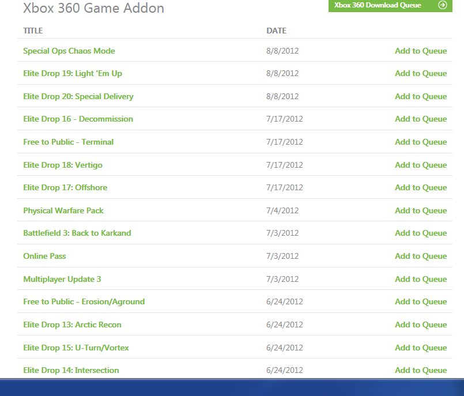The image size is (464, 396).
Task: Add Elite Drop 18 Vertigo to queue
Action: coord(421,165)
